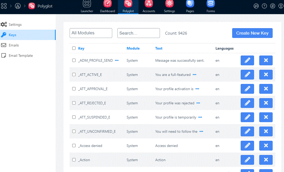The image size is (284, 172).
Task: Edit the _ATT_ACTIVE_E key with pencil icon
Action: coord(247,75)
